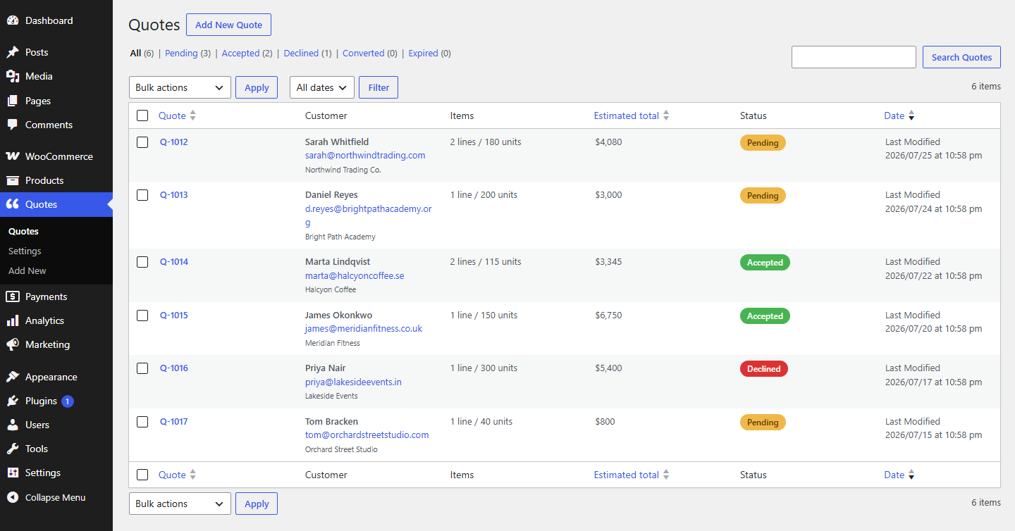Screen dimensions: 1015x531
Task: Click the Pages icon in sidebar
Action: click(13, 101)
